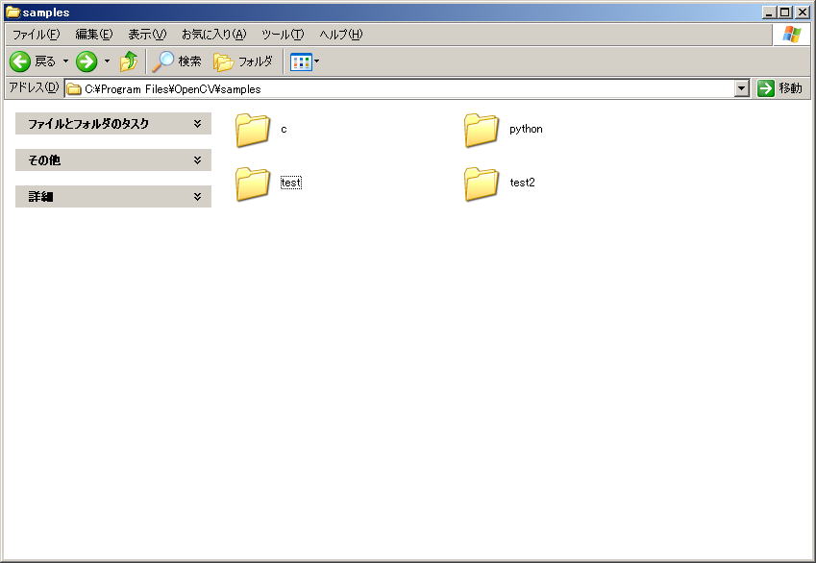Expand ファイルとフォルダのタスク panel

(x=113, y=124)
